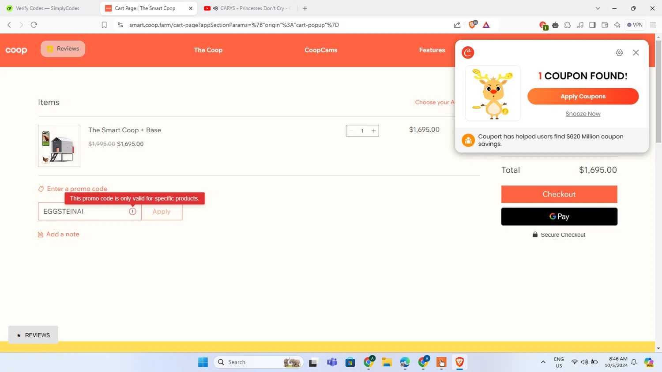Image resolution: width=662 pixels, height=372 pixels.
Task: Open the Features menu item
Action: [432, 50]
